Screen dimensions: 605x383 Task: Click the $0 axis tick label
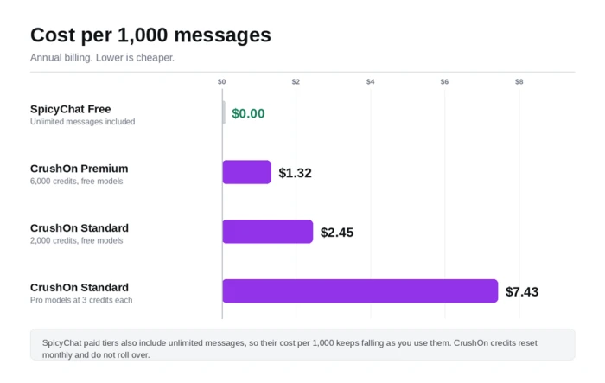point(221,81)
